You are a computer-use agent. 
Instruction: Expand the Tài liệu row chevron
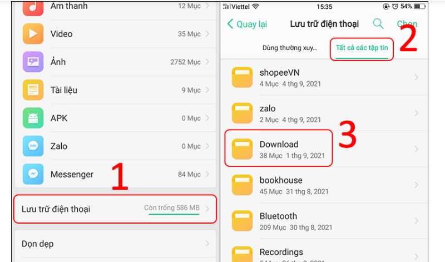pyautogui.click(x=207, y=90)
